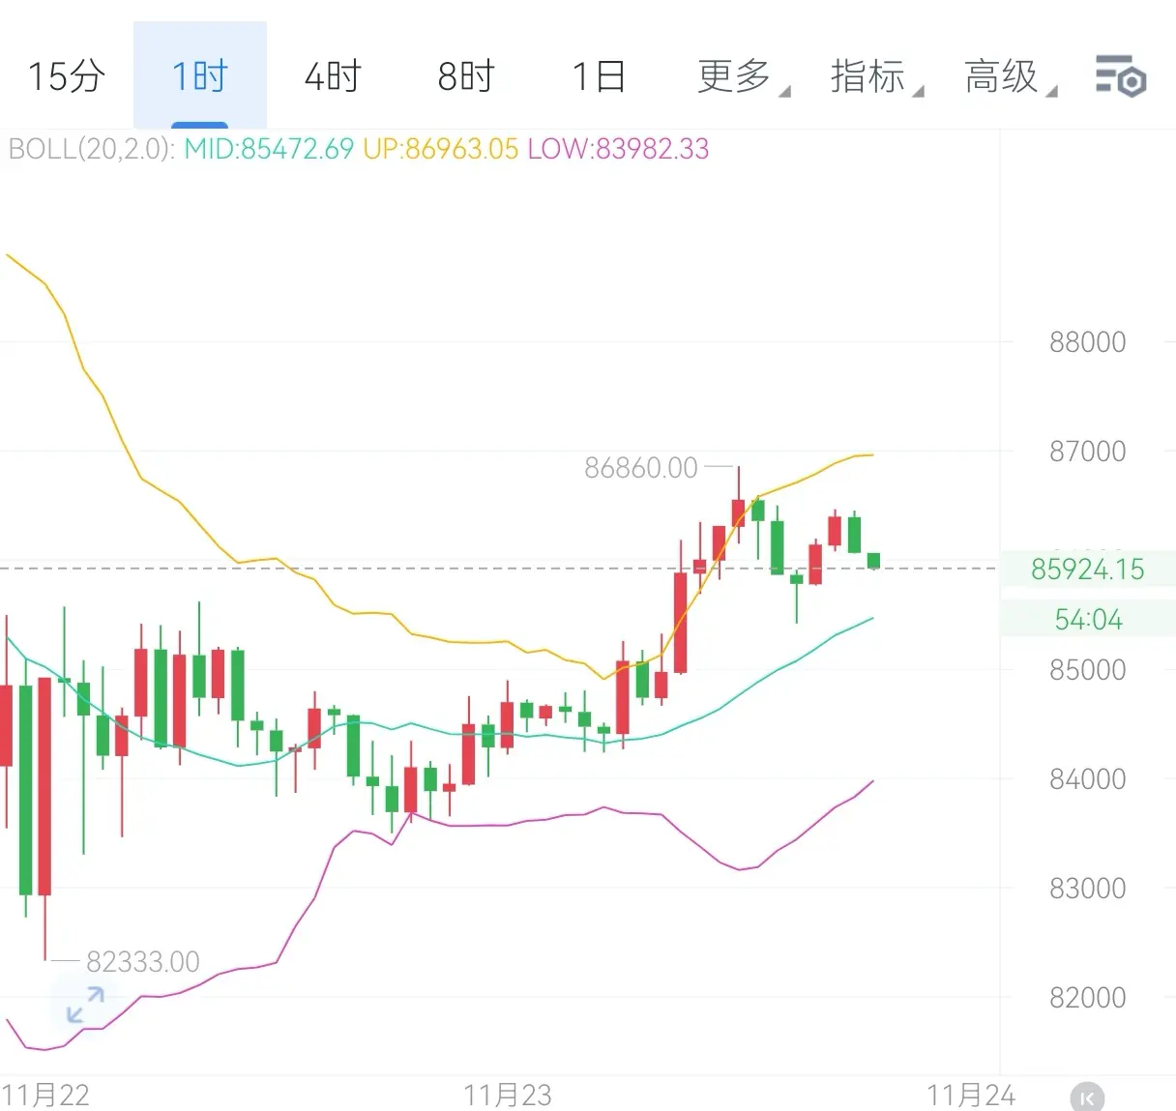Switch to the 4时 timeframe tab
The height and width of the screenshot is (1111, 1176).
tap(333, 76)
